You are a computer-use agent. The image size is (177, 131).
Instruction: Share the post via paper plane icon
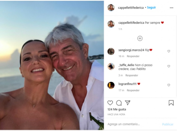coord(128,103)
